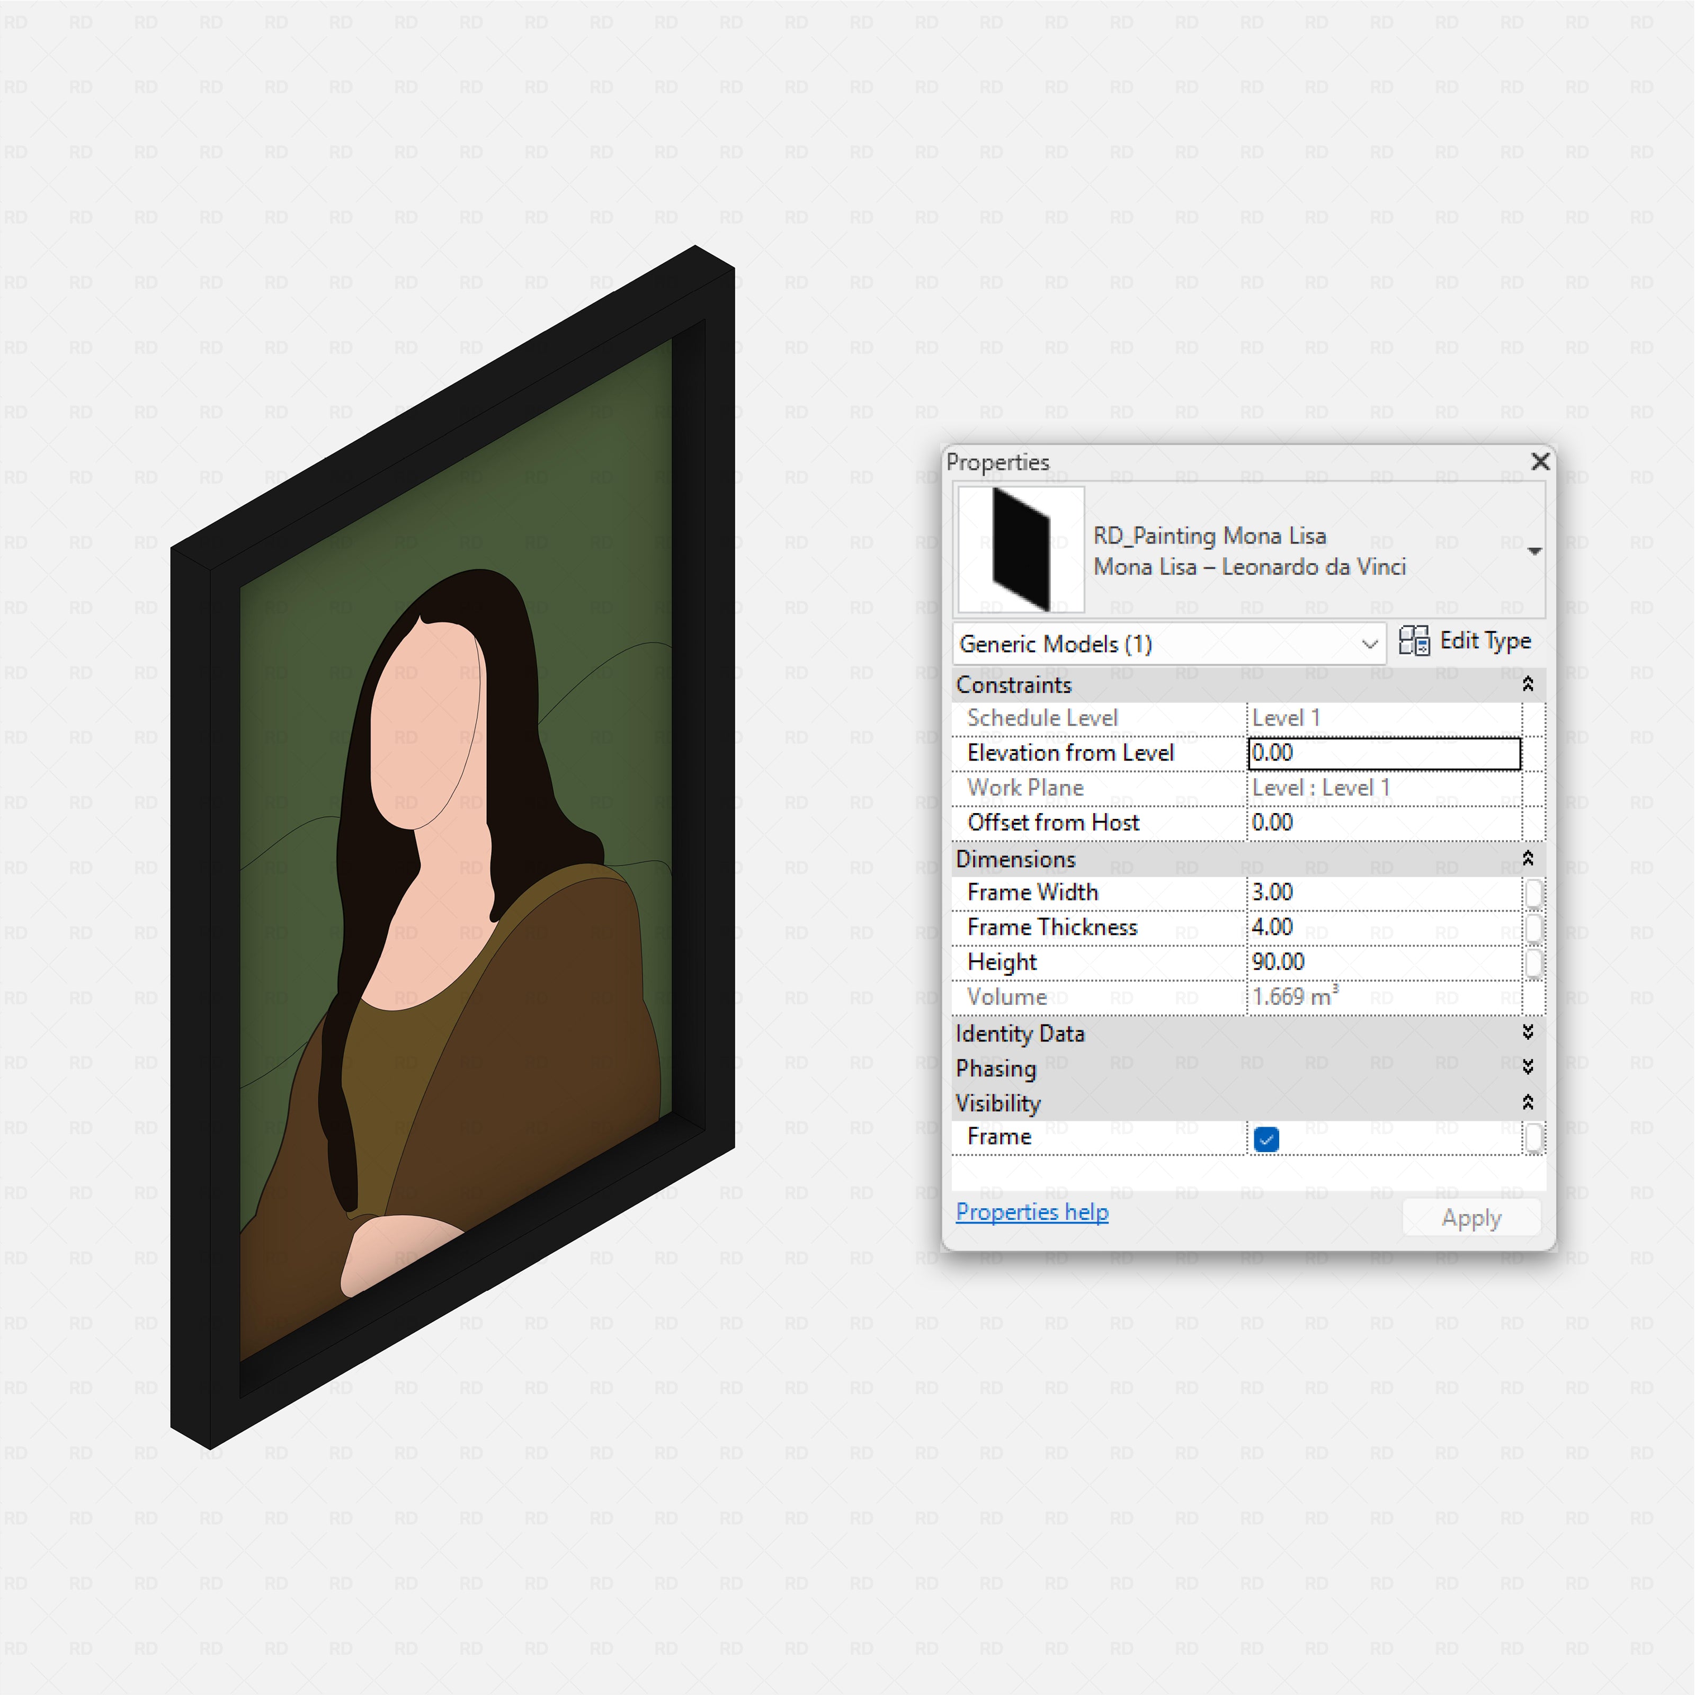This screenshot has width=1695, height=1695.
Task: Associate Frame Width with a family parameter
Action: point(1533,892)
